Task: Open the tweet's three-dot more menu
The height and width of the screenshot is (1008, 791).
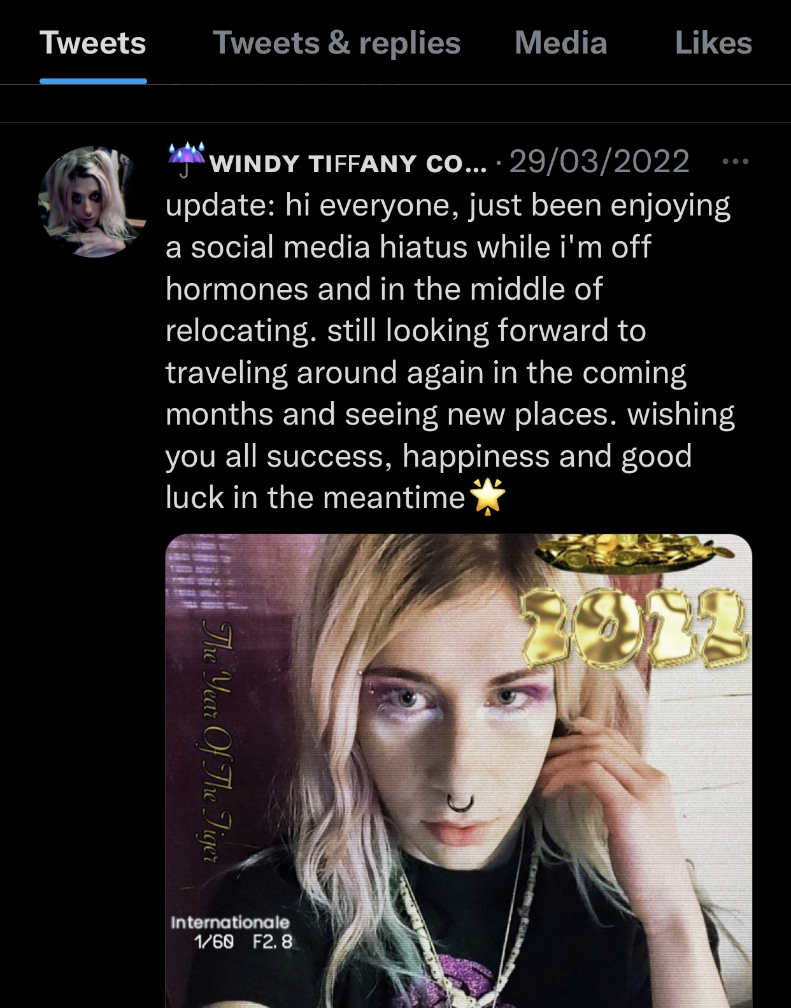Action: click(x=736, y=161)
